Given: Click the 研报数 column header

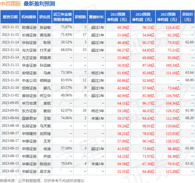Looking at the screenshot, I should (80, 17).
